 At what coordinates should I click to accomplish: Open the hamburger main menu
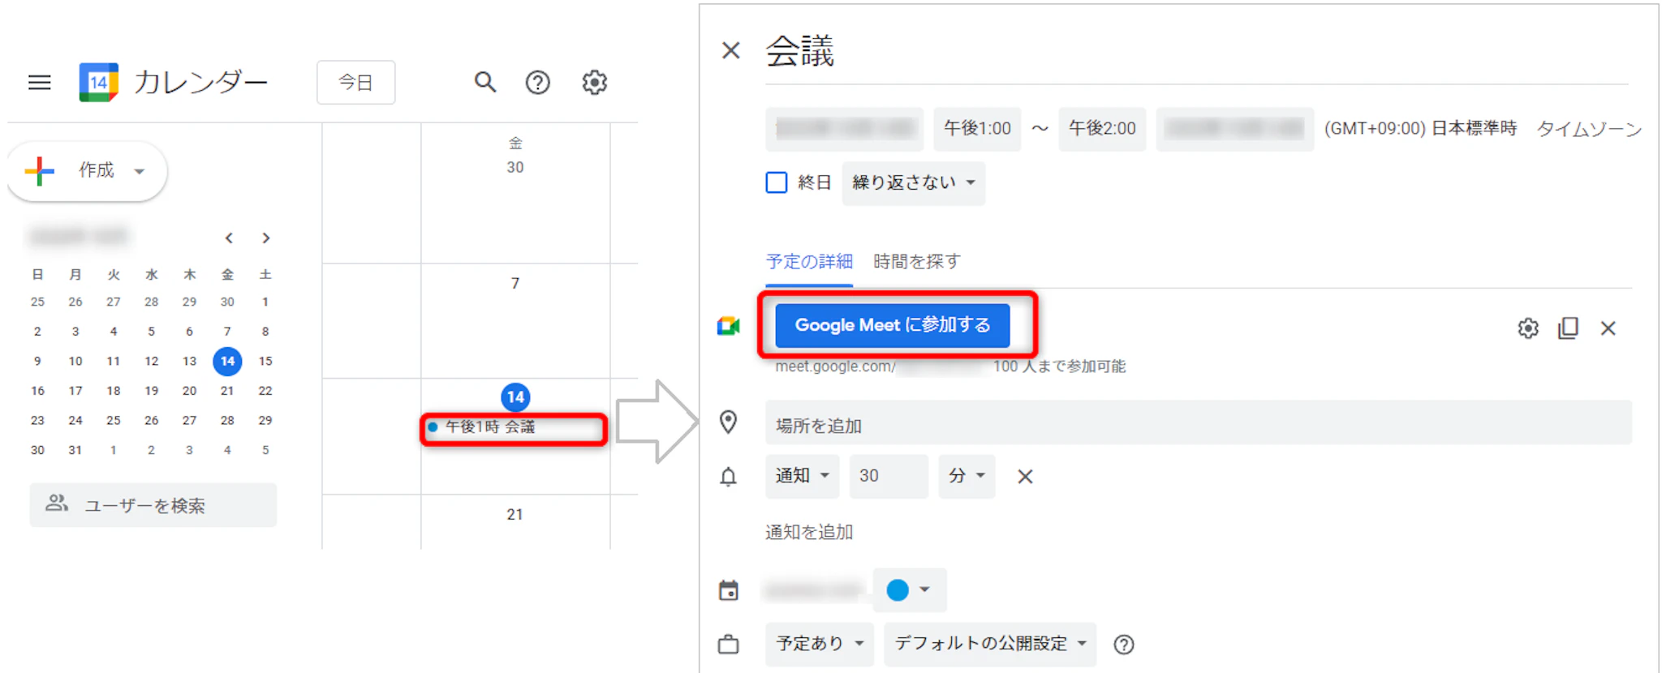(x=39, y=83)
